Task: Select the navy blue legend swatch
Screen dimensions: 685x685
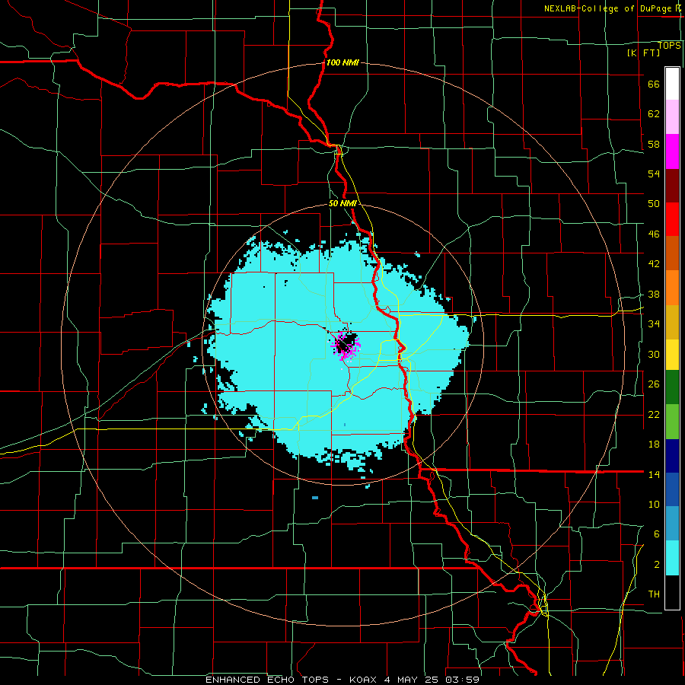Action: pos(672,456)
